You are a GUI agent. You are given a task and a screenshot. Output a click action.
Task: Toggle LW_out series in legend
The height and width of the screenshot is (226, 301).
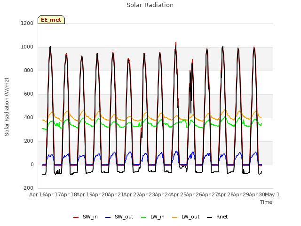click(x=186, y=217)
